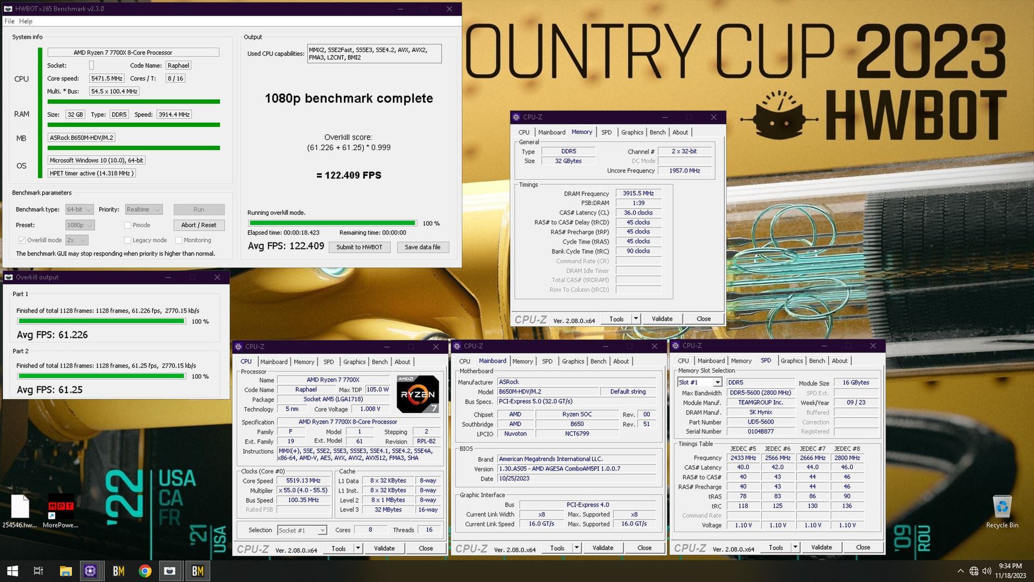1034x582 pixels.
Task: Click Save data file button
Action: [423, 247]
